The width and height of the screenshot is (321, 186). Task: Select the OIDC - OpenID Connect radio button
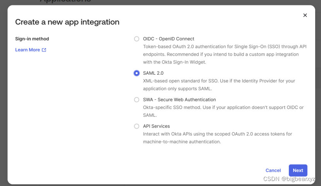pos(137,39)
